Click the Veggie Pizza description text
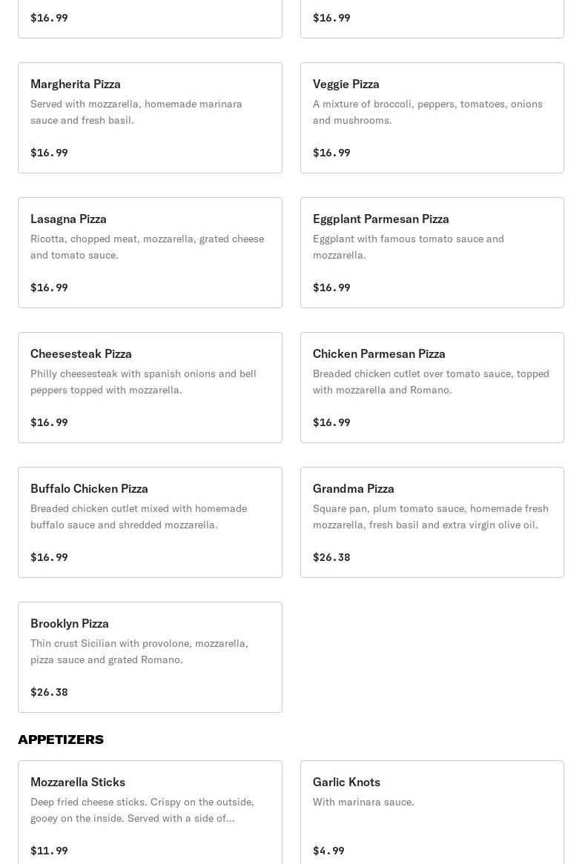The image size is (582, 864). pyautogui.click(x=428, y=112)
